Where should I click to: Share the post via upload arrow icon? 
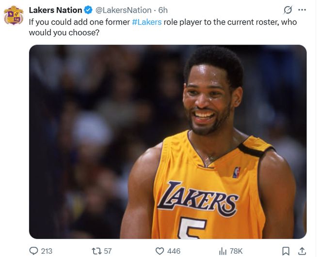[302, 251]
